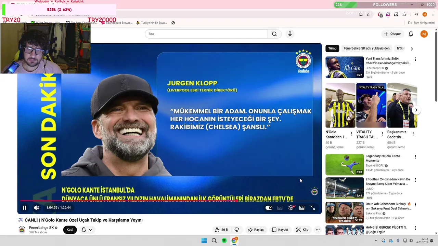
Task: Open Soundboard Browse bookmark
Action: pos(116,23)
